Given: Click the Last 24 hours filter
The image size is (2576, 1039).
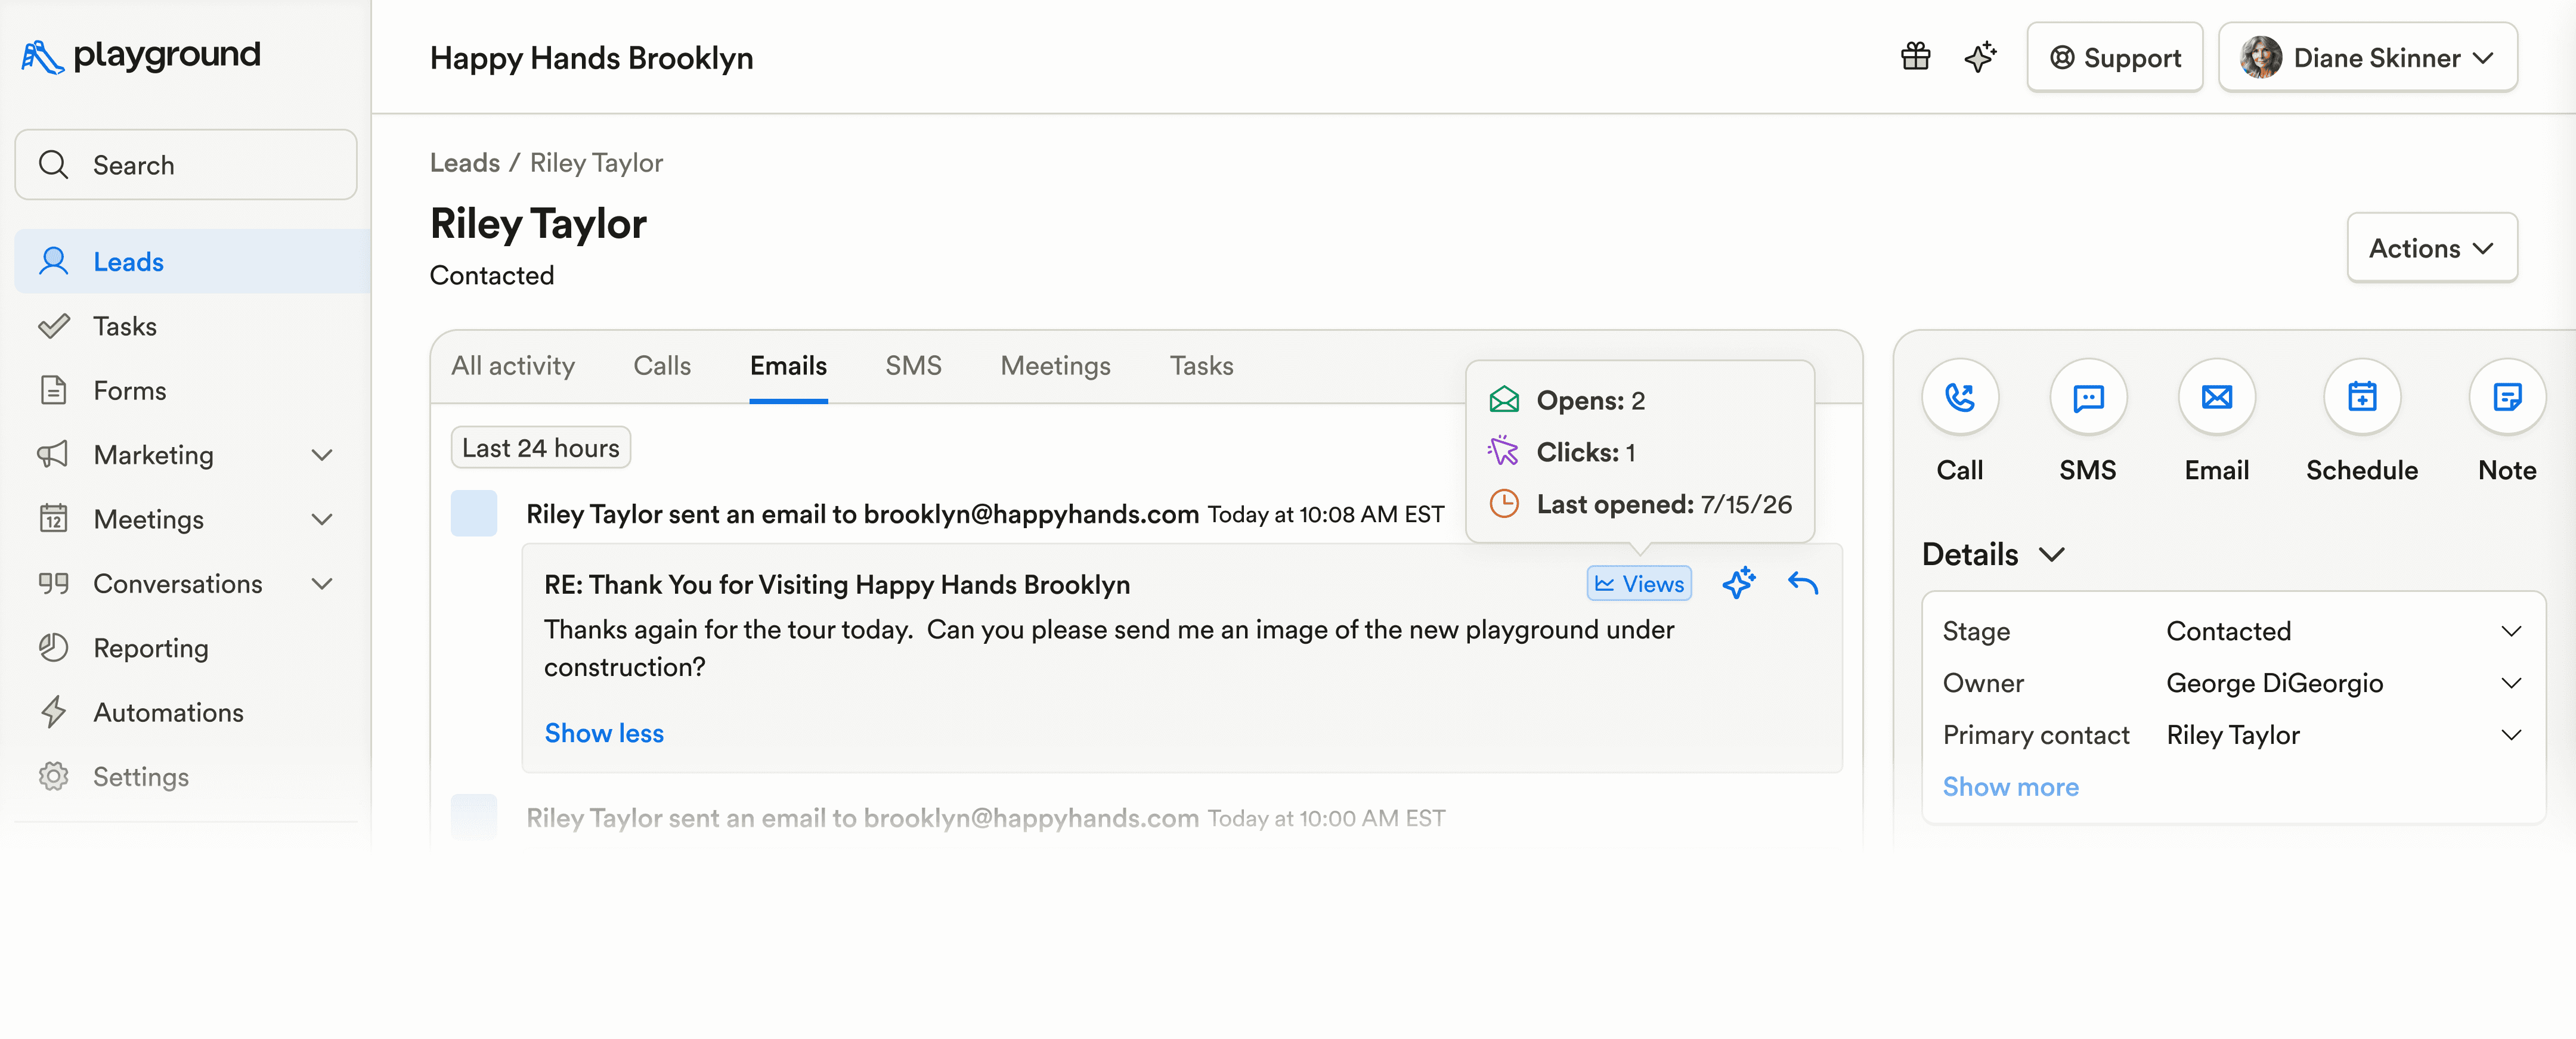Looking at the screenshot, I should [541, 447].
